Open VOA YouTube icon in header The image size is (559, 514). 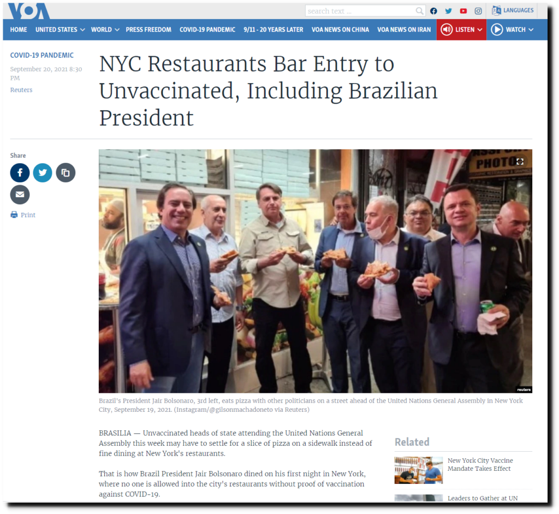pyautogui.click(x=463, y=11)
